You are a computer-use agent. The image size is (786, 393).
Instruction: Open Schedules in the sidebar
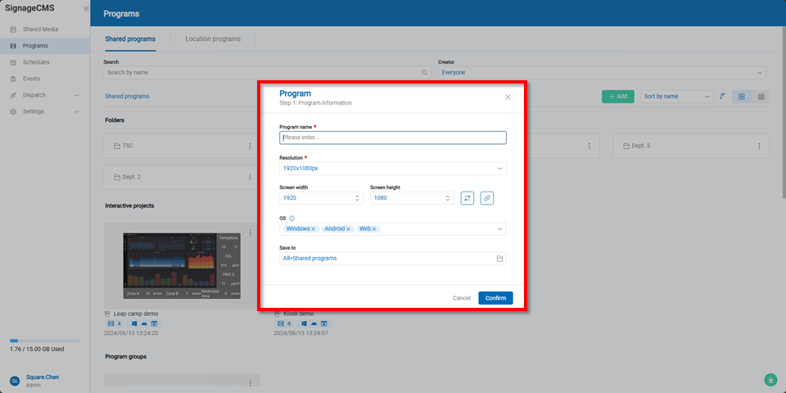[x=36, y=62]
